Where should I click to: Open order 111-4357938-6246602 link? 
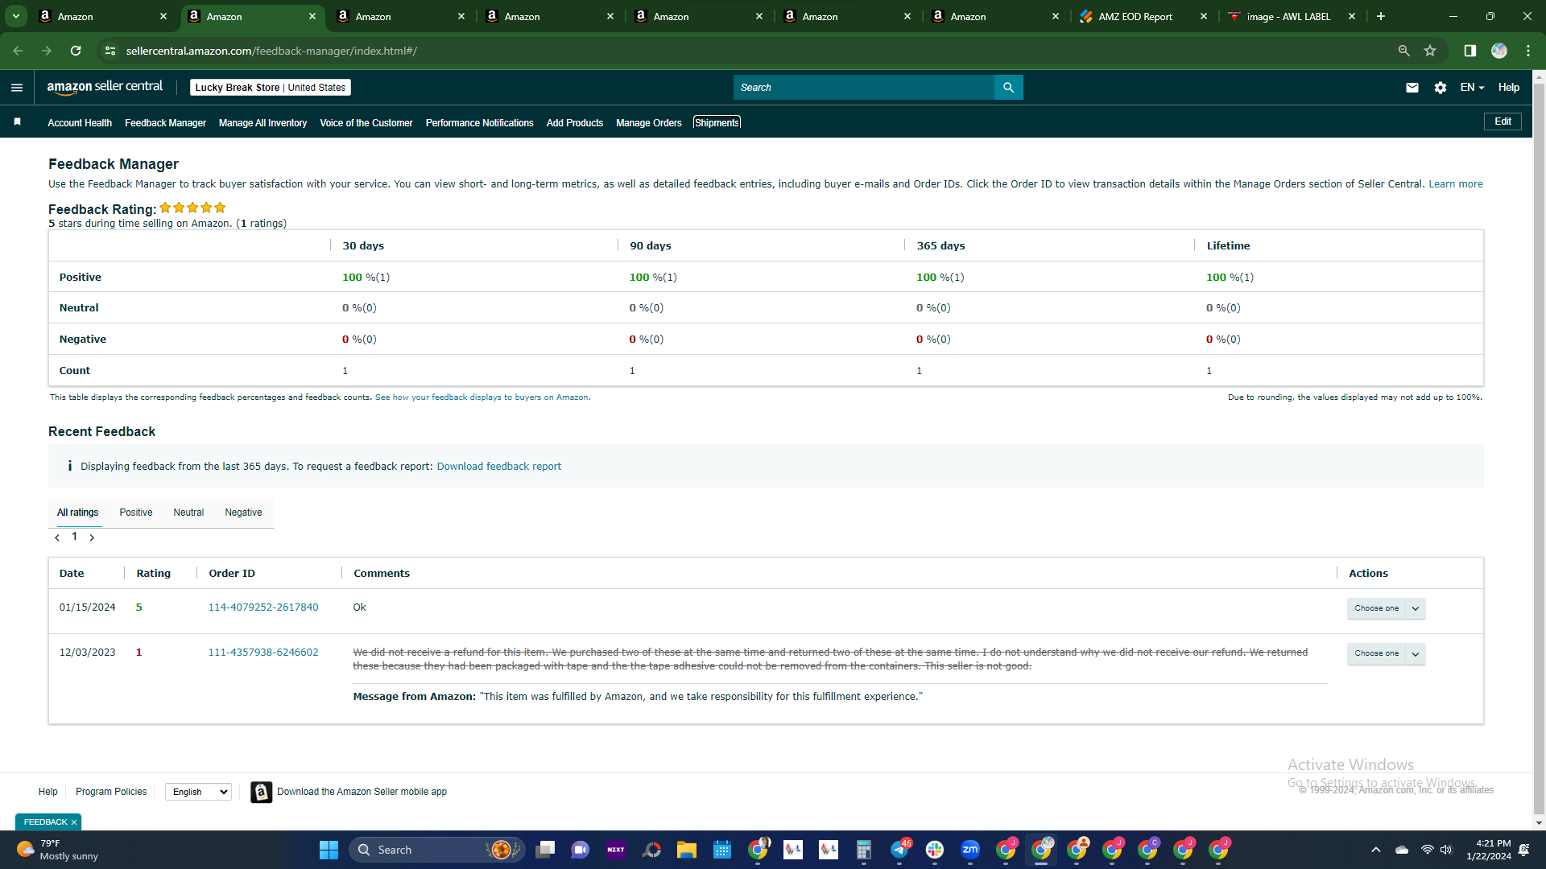point(263,653)
